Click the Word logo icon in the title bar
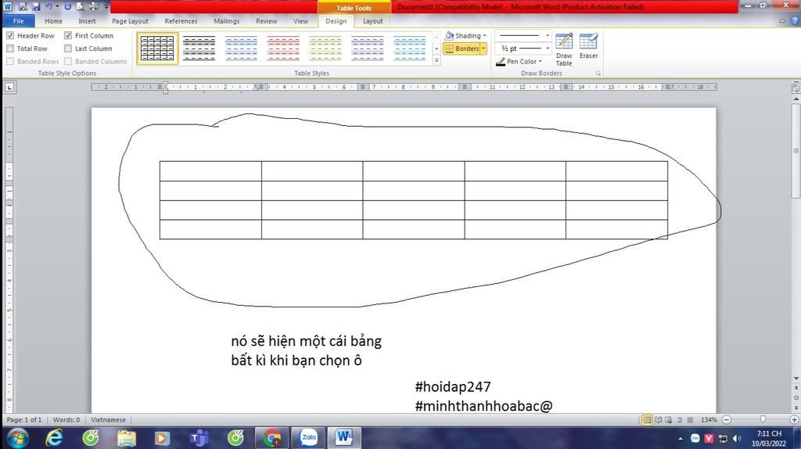Image resolution: width=801 pixels, height=449 pixels. coord(8,6)
